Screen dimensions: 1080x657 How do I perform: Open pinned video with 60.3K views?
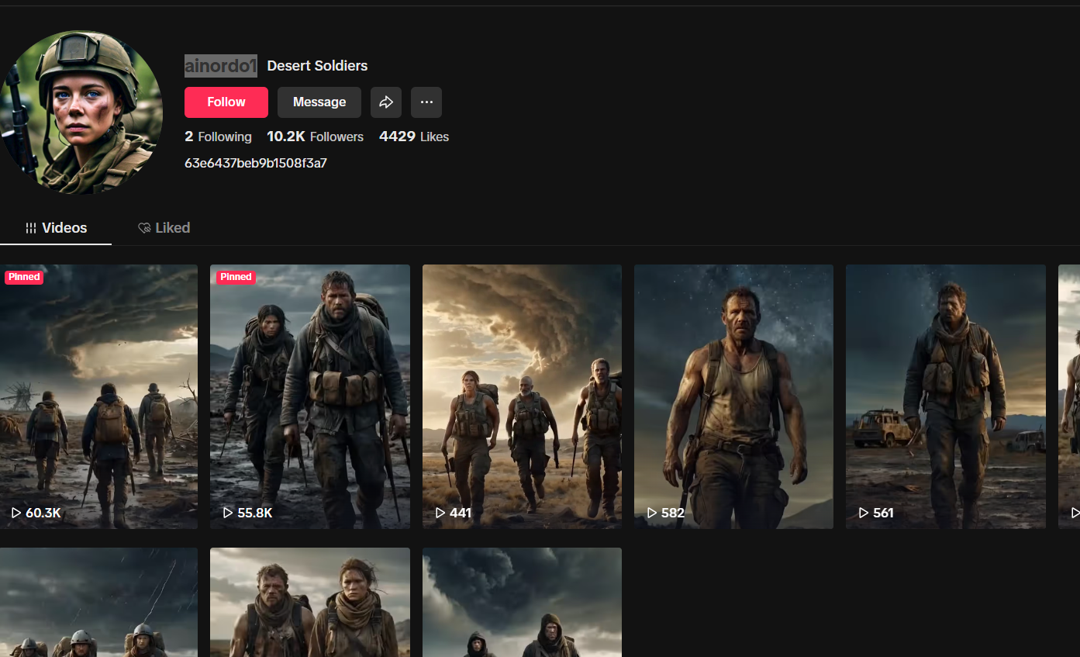98,396
